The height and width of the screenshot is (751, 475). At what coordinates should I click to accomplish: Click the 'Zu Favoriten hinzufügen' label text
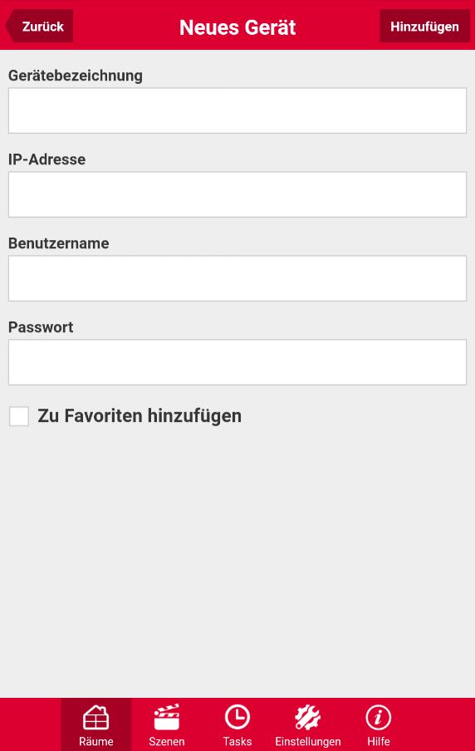click(140, 415)
